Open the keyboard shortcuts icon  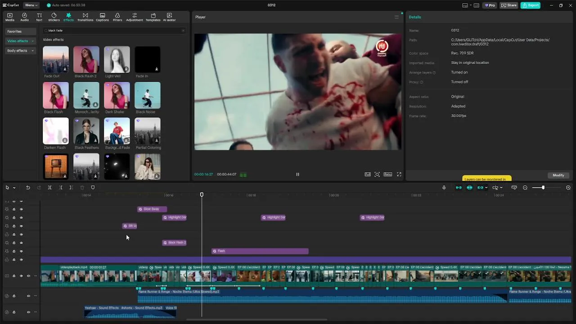coord(476,5)
